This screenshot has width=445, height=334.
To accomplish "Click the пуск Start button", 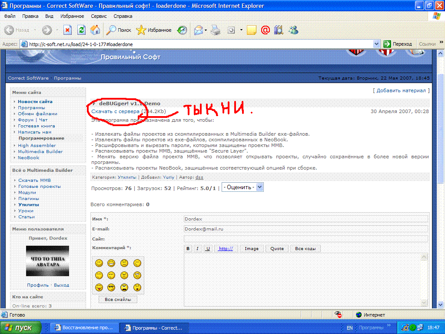I will 20,327.
